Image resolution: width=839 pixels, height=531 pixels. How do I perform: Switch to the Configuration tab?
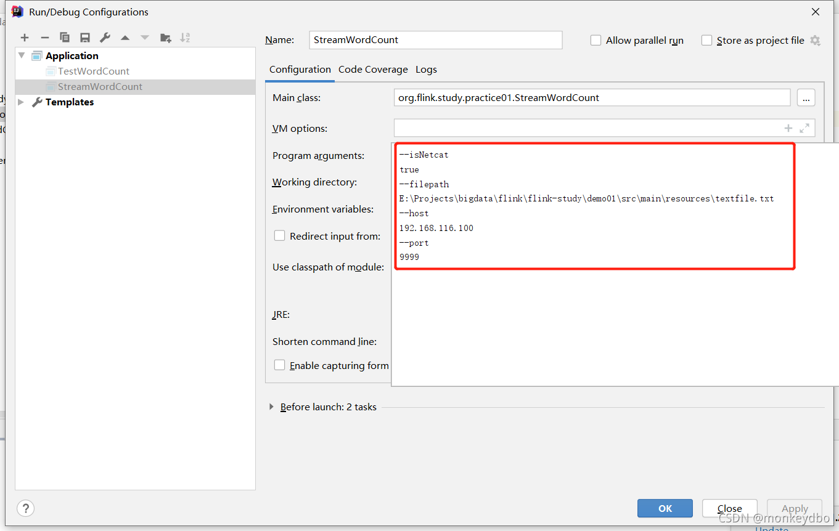coord(300,70)
